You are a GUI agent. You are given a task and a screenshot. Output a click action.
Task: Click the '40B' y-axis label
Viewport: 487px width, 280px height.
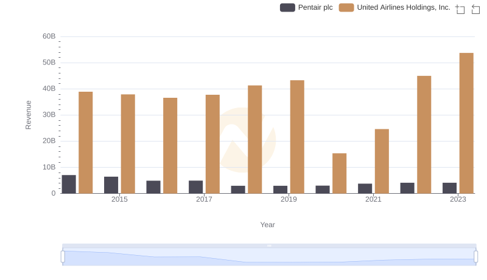(x=49, y=89)
